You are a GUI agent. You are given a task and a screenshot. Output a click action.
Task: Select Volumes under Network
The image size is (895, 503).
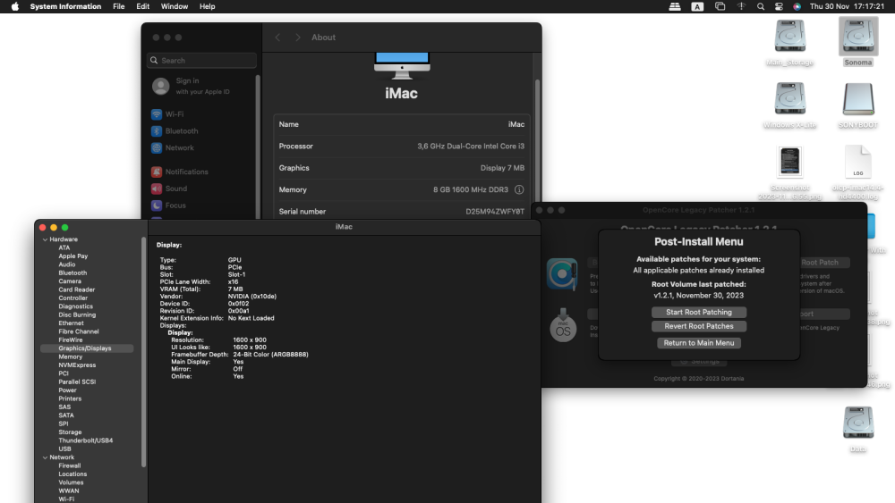coord(71,482)
